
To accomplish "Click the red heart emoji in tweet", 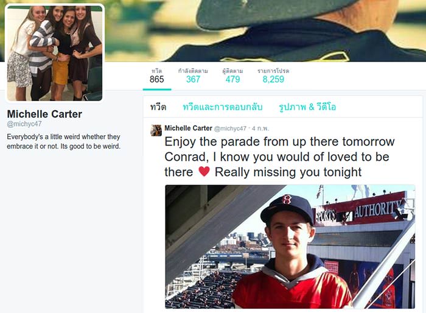I will pos(204,172).
